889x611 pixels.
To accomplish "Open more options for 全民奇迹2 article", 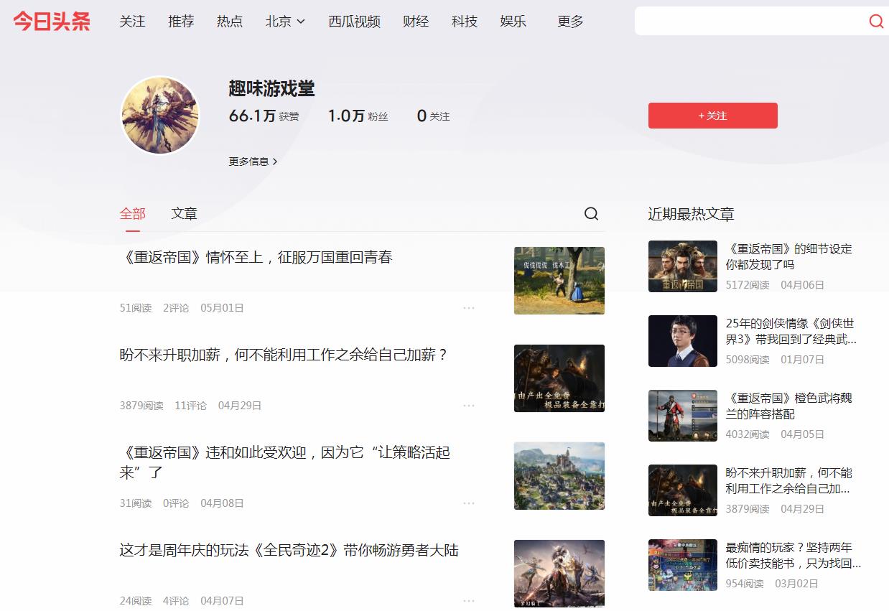I will pyautogui.click(x=469, y=601).
